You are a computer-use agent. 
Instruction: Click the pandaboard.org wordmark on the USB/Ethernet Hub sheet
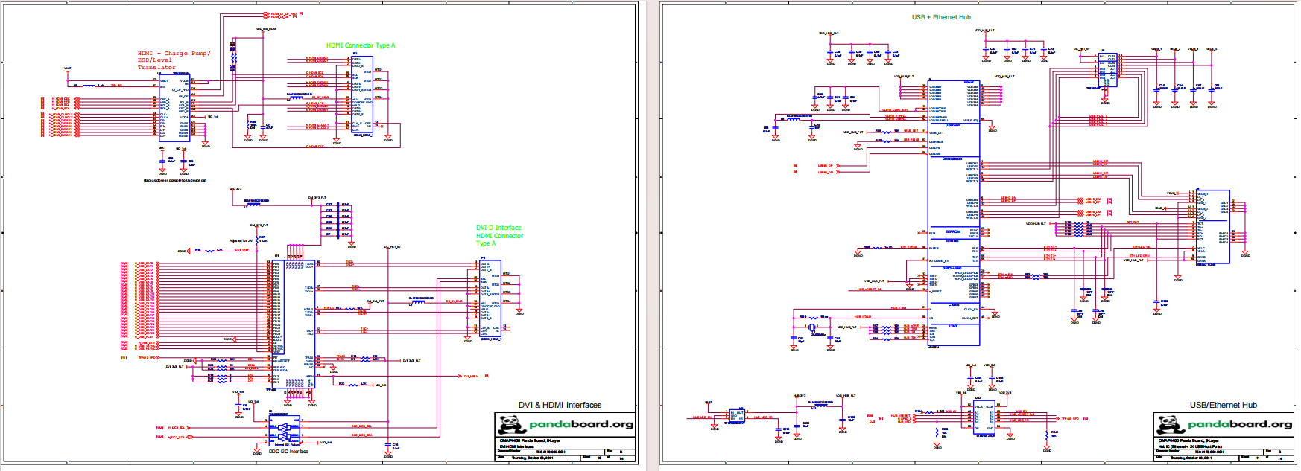click(1240, 424)
